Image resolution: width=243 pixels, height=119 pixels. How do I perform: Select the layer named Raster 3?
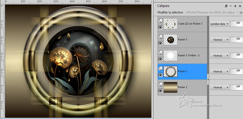(x=182, y=40)
